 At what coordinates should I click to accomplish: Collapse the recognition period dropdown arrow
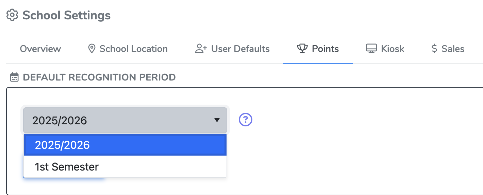tap(217, 120)
